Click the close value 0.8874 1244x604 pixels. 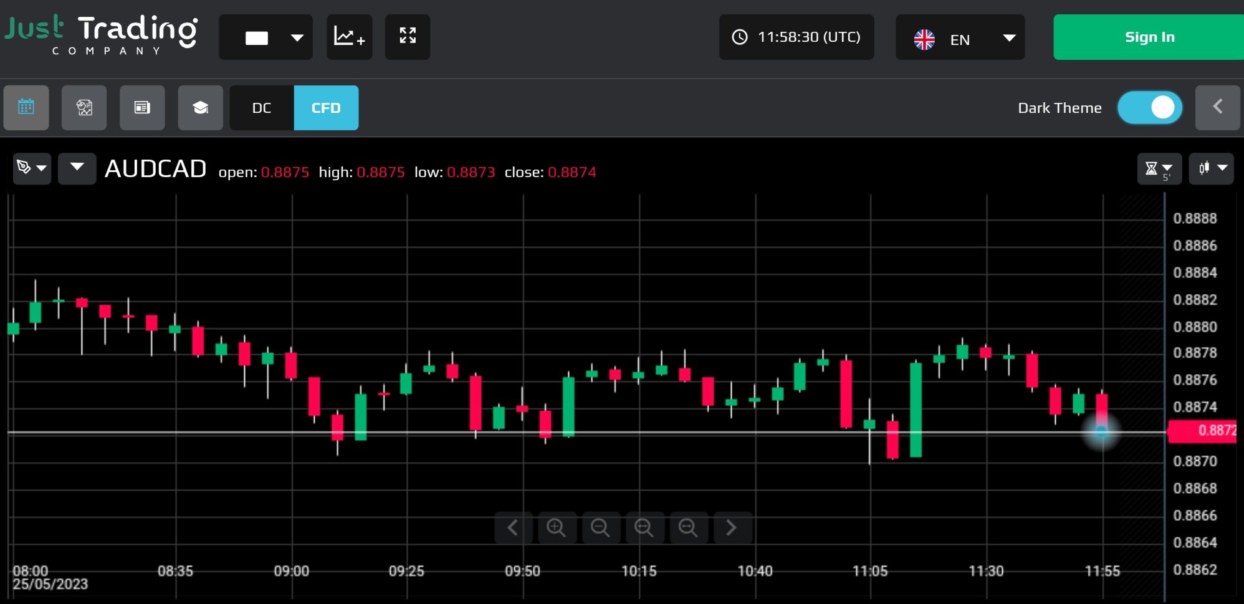[x=572, y=172]
